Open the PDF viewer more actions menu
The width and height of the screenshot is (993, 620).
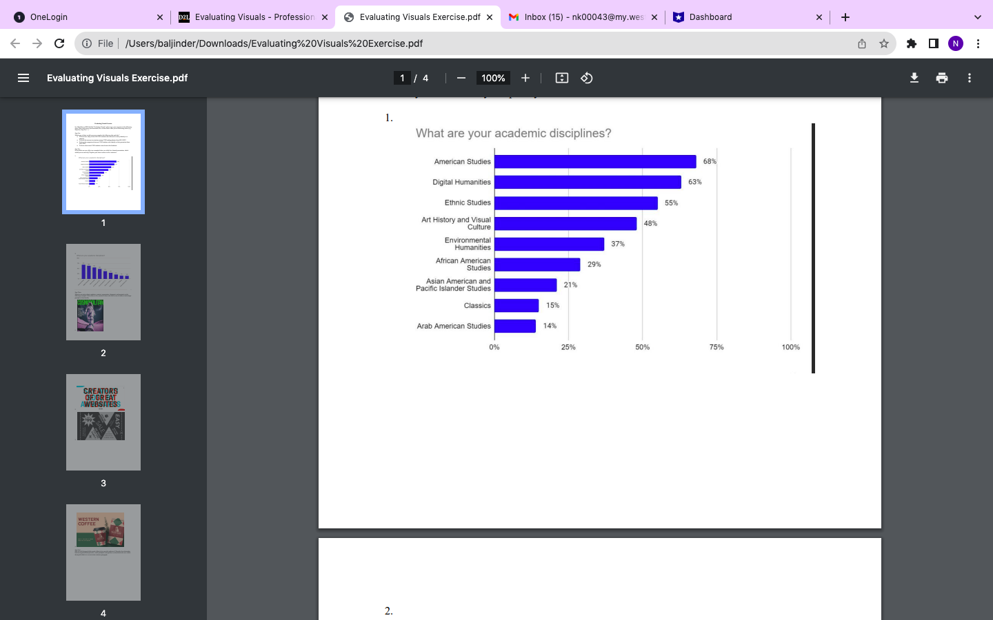(x=970, y=78)
